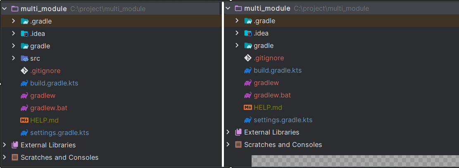Expand gradle folder in right panel
Image resolution: width=459 pixels, height=168 pixels.
pos(237,46)
